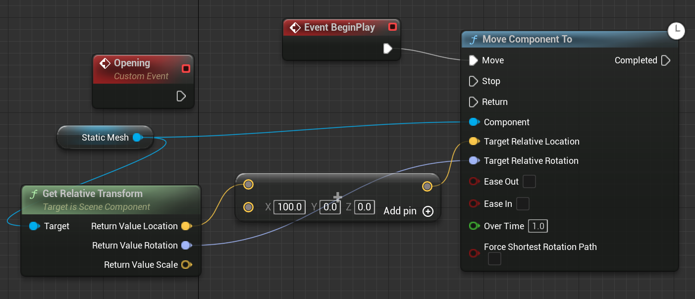Screen dimensions: 695x299
Task: Click the 'Return Value Scale' label
Action: pyautogui.click(x=141, y=265)
